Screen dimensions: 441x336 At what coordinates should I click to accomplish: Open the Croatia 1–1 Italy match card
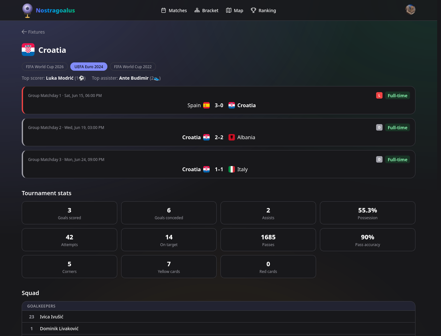pyautogui.click(x=219, y=164)
